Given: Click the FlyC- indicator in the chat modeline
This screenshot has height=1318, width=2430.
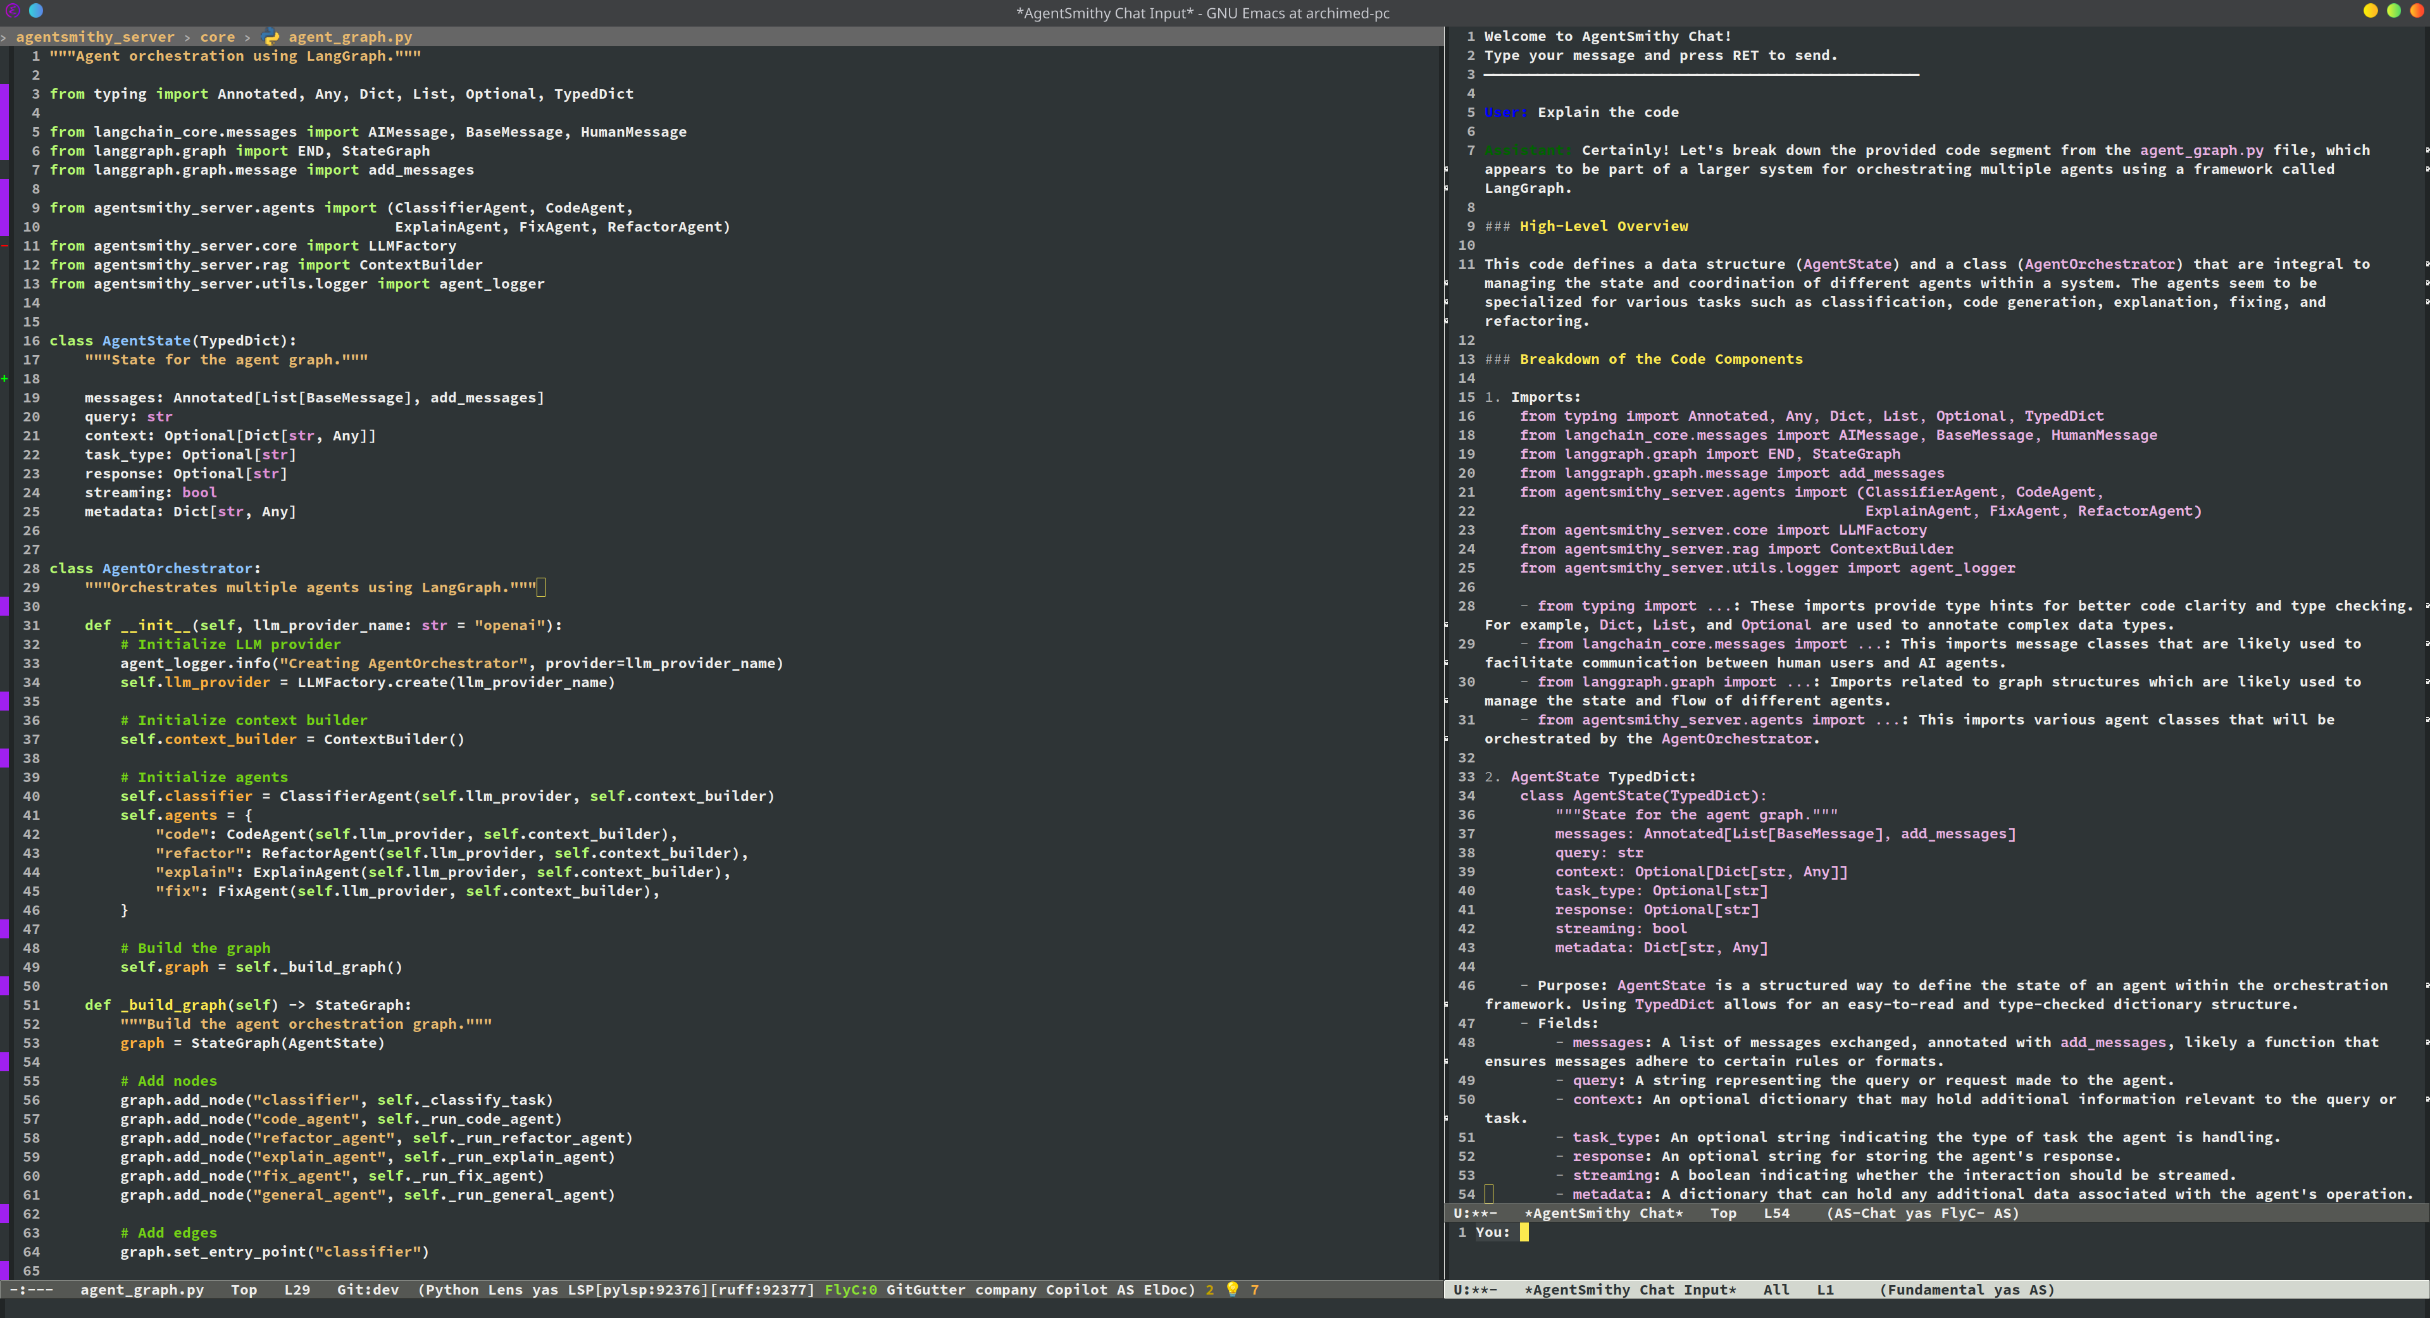Looking at the screenshot, I should click(1962, 1213).
